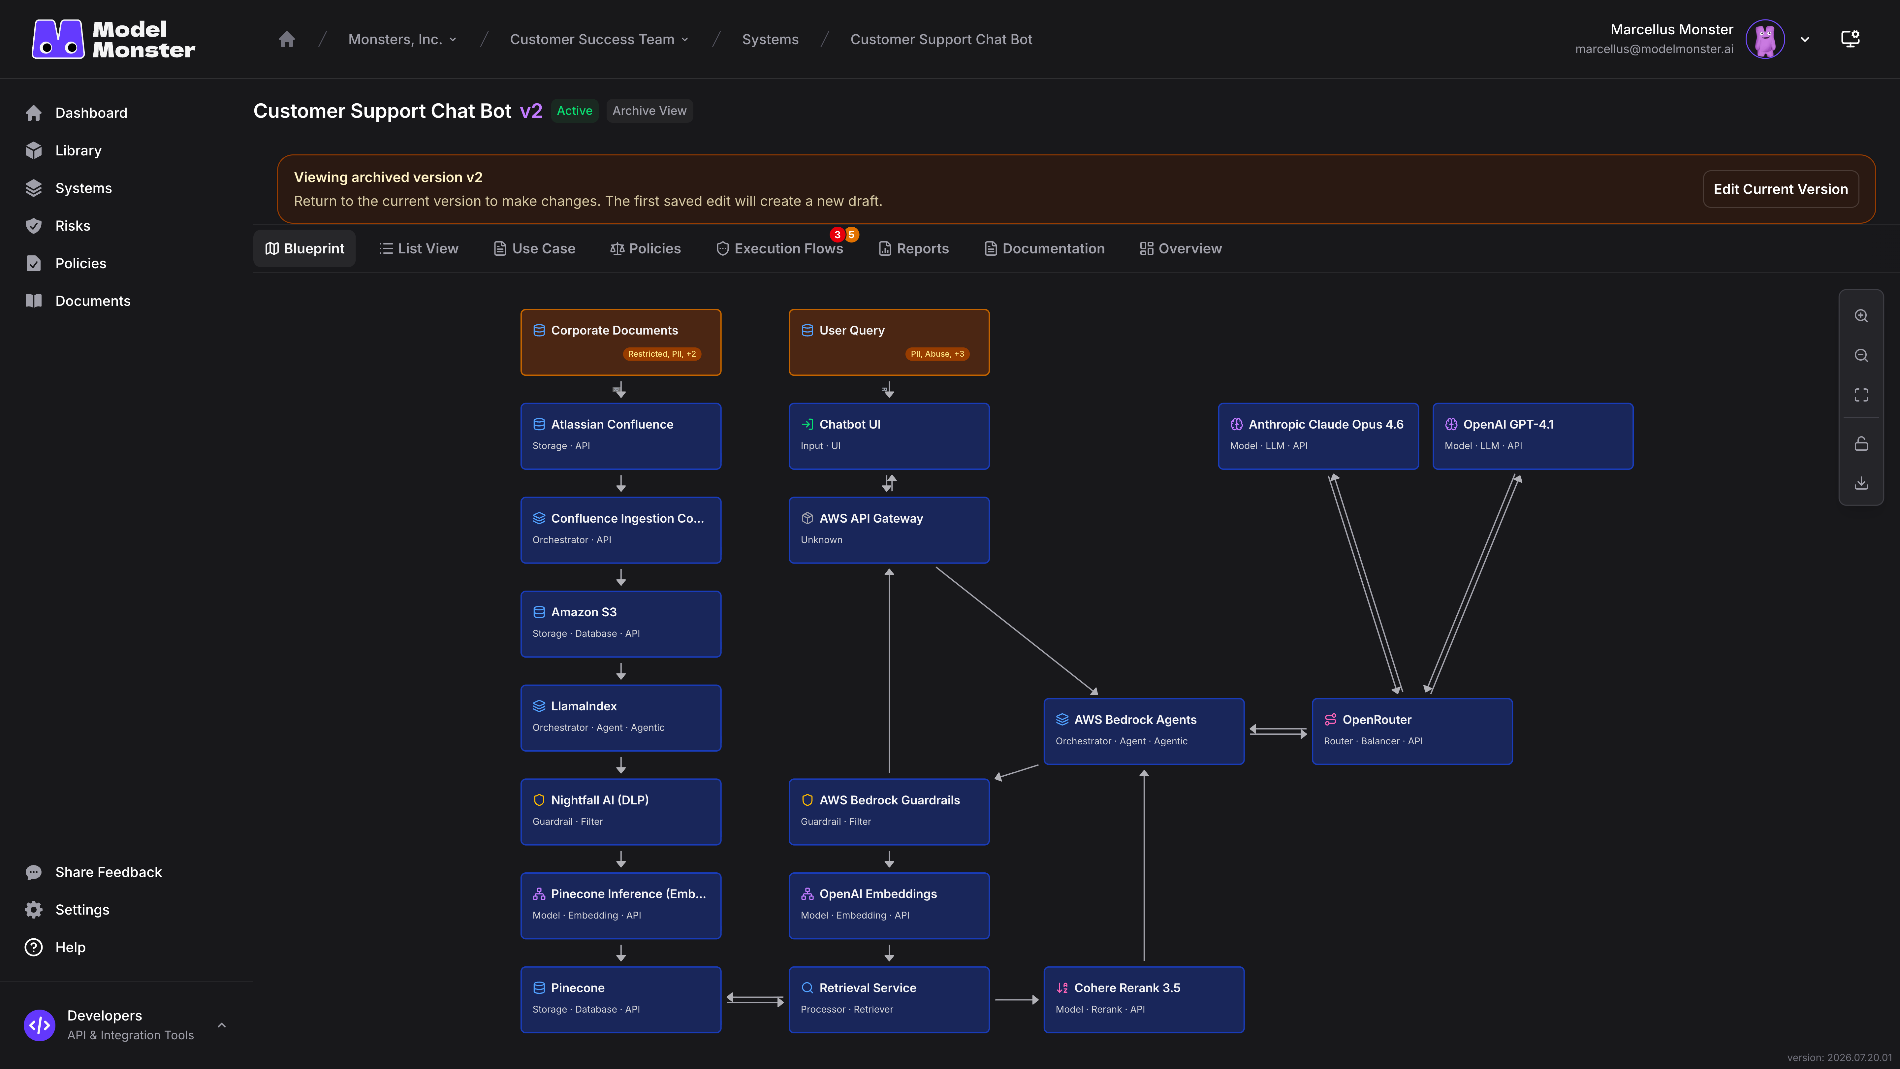The image size is (1900, 1069).
Task: Select the Confluence Ingestion node
Action: point(621,530)
